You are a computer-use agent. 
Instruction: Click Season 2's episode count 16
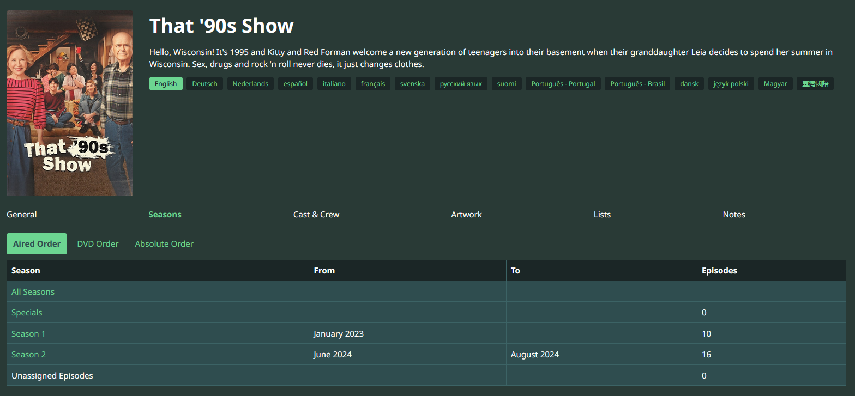coord(706,355)
